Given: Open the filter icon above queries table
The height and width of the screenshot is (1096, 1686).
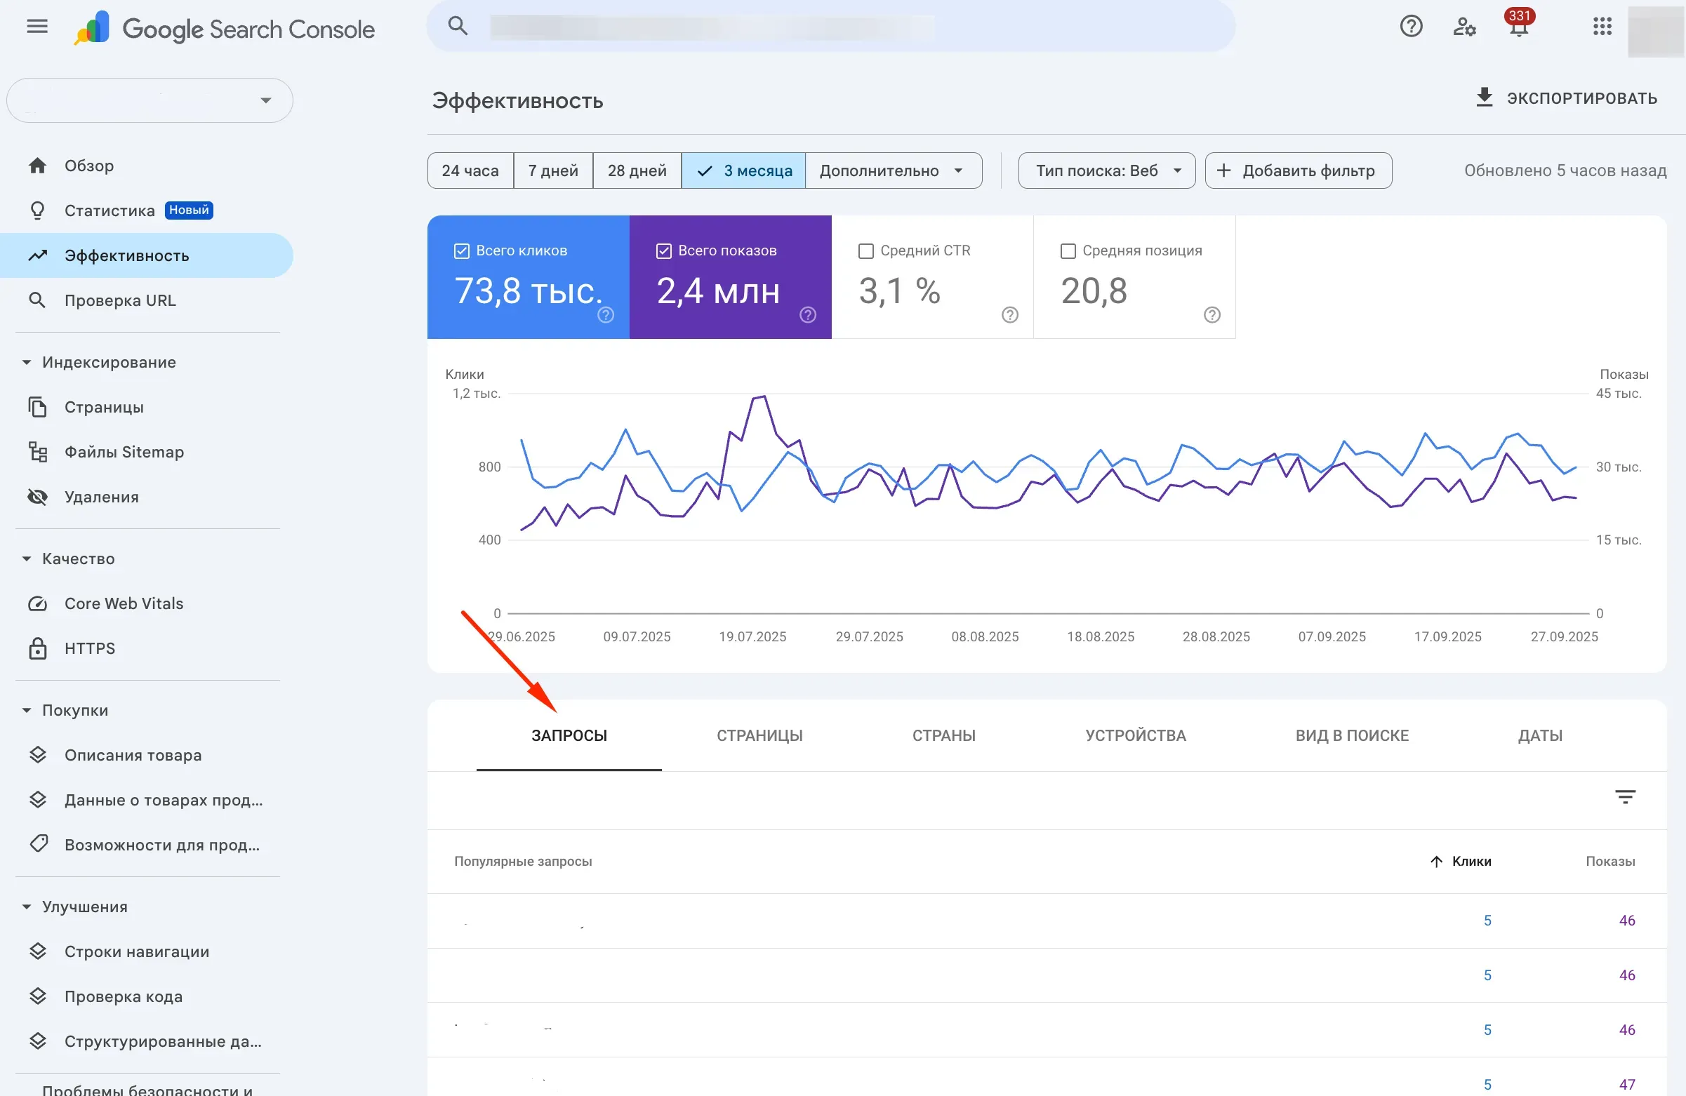Looking at the screenshot, I should [1625, 796].
